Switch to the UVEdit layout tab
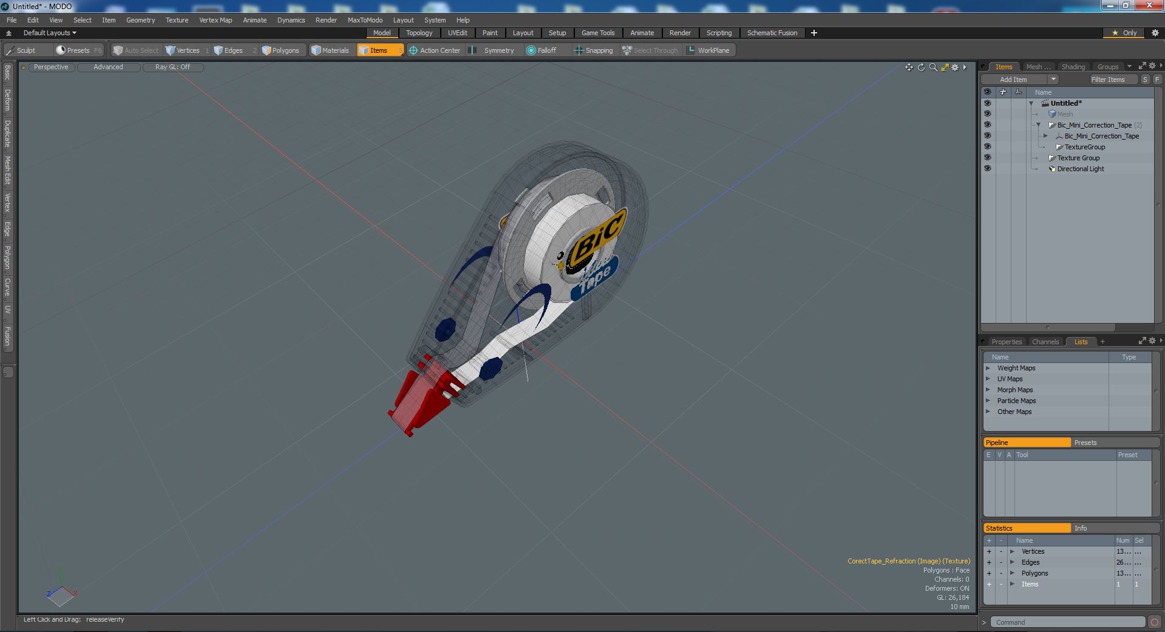Image resolution: width=1165 pixels, height=632 pixels. click(457, 33)
